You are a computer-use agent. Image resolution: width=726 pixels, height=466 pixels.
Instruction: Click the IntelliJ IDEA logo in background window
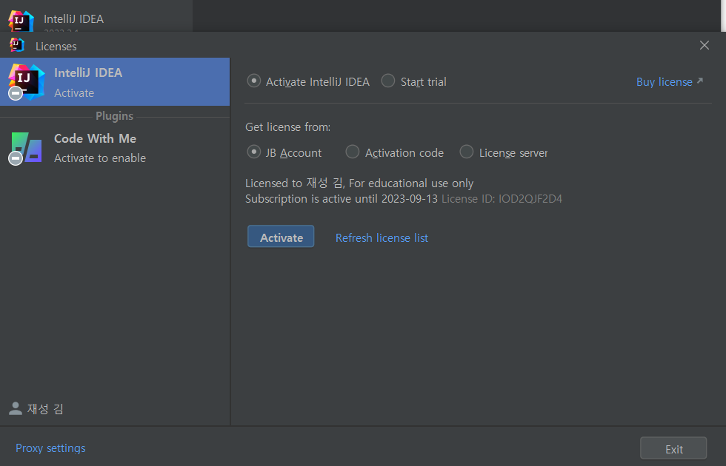pyautogui.click(x=21, y=21)
